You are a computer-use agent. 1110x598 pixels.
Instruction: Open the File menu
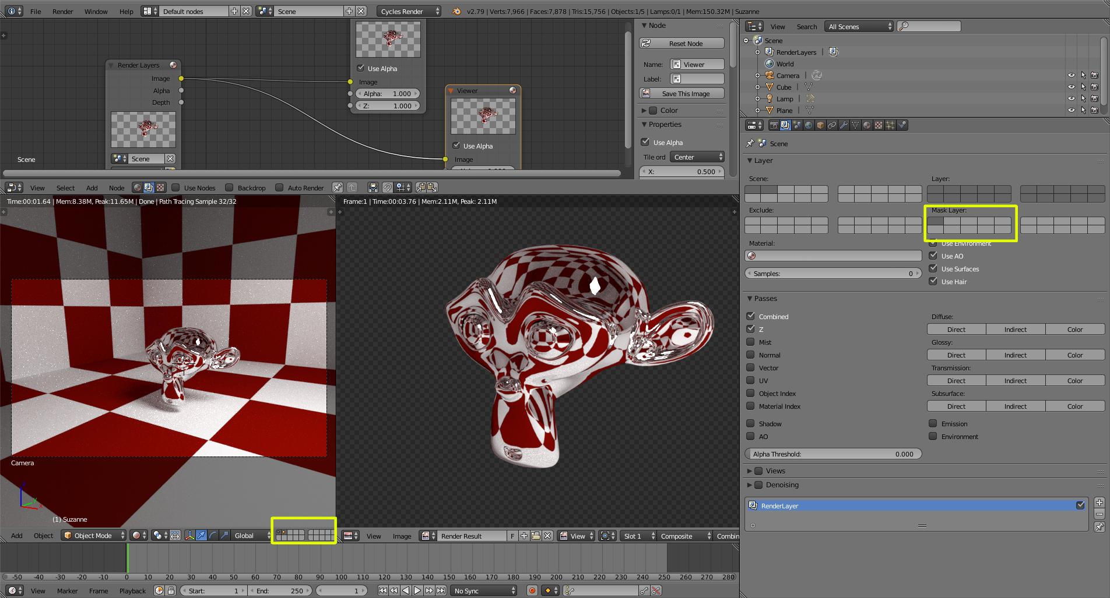[x=36, y=11]
